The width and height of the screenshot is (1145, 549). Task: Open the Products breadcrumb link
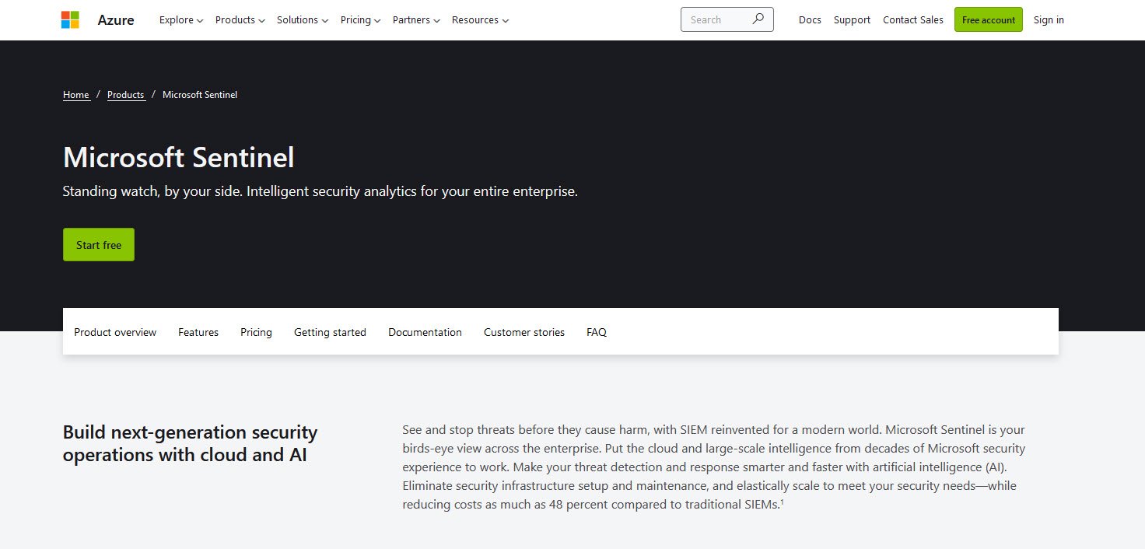tap(126, 95)
